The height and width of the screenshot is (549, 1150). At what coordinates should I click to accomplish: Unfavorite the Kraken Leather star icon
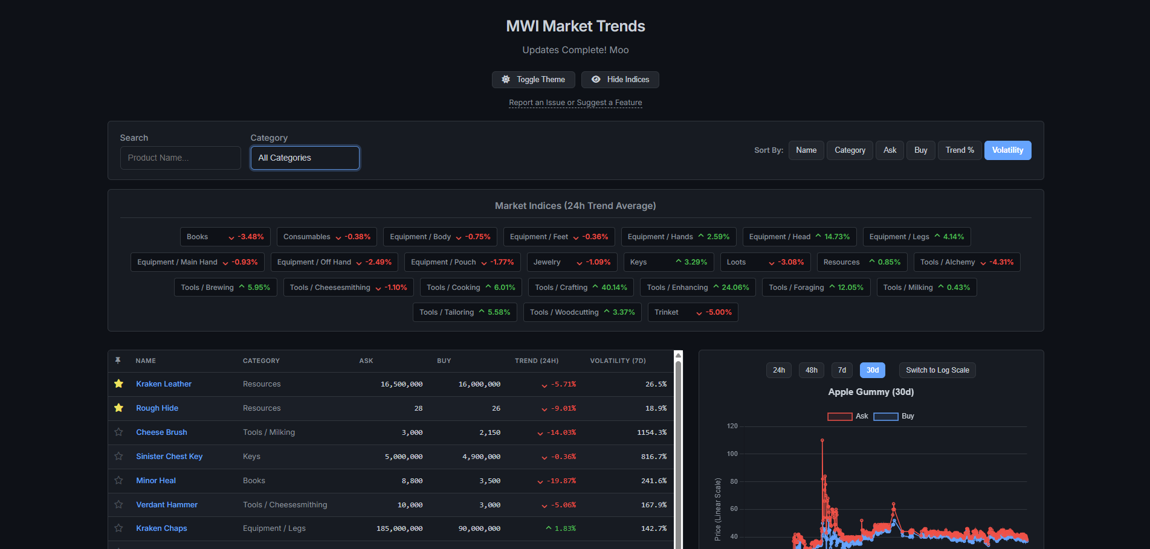tap(118, 384)
